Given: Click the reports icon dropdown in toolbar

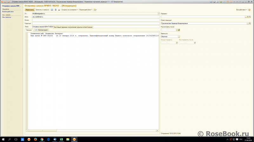Looking at the screenshot, I should pos(95,10).
